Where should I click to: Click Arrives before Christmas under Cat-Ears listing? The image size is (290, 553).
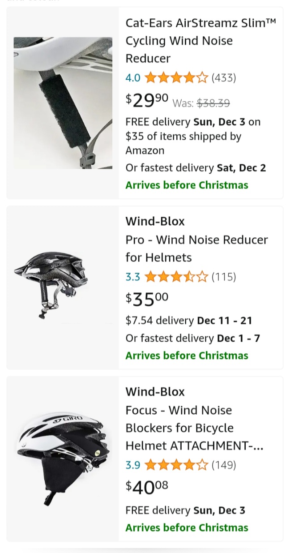(187, 185)
